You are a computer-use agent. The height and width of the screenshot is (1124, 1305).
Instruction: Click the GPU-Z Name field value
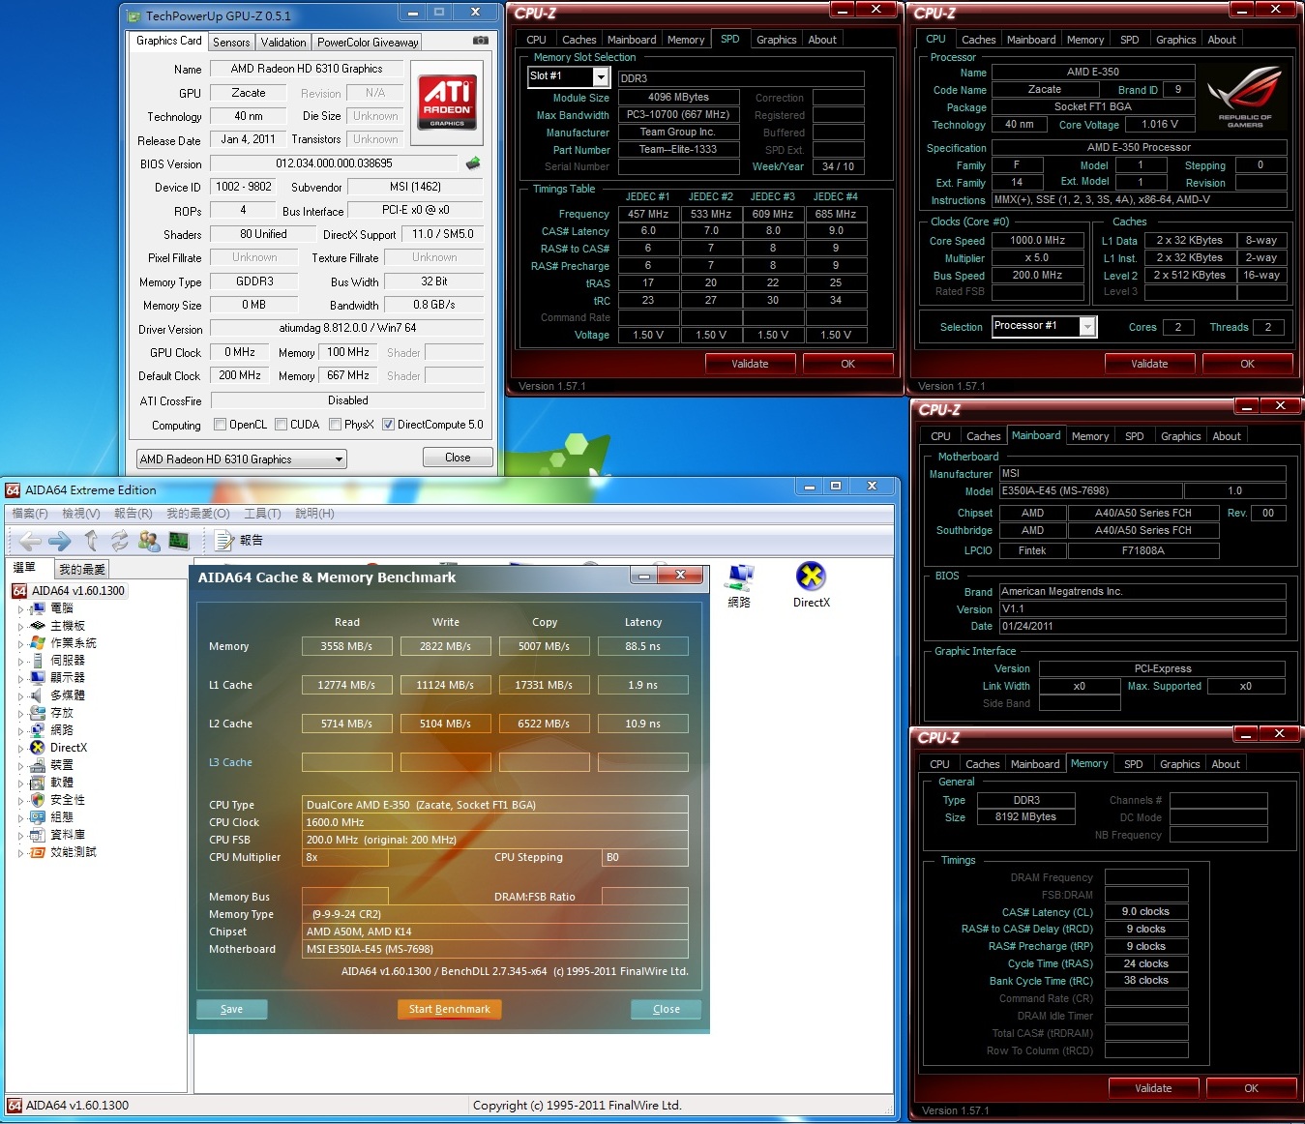(x=307, y=69)
